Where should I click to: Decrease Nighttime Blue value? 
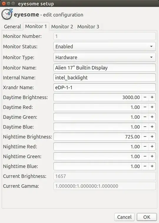tap(145, 166)
